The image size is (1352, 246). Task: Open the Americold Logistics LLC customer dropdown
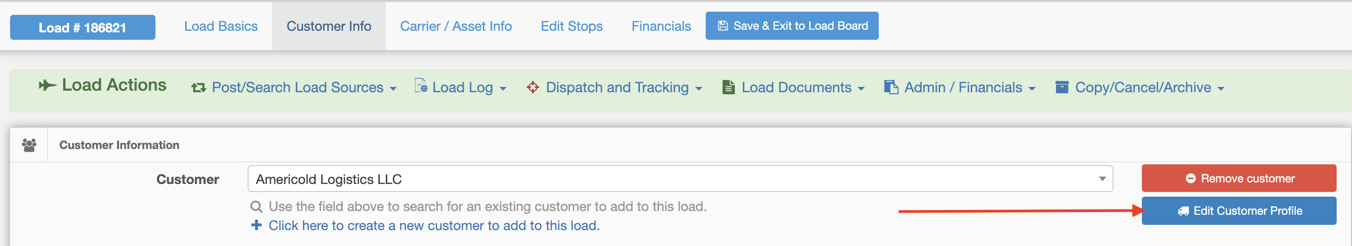tap(680, 179)
